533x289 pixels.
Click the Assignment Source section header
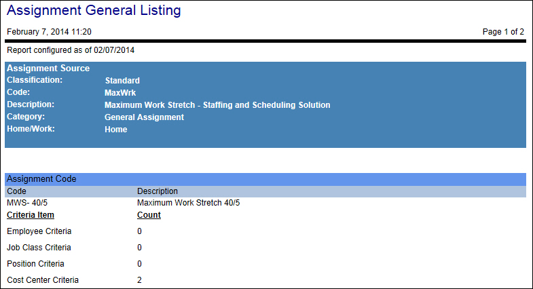48,69
